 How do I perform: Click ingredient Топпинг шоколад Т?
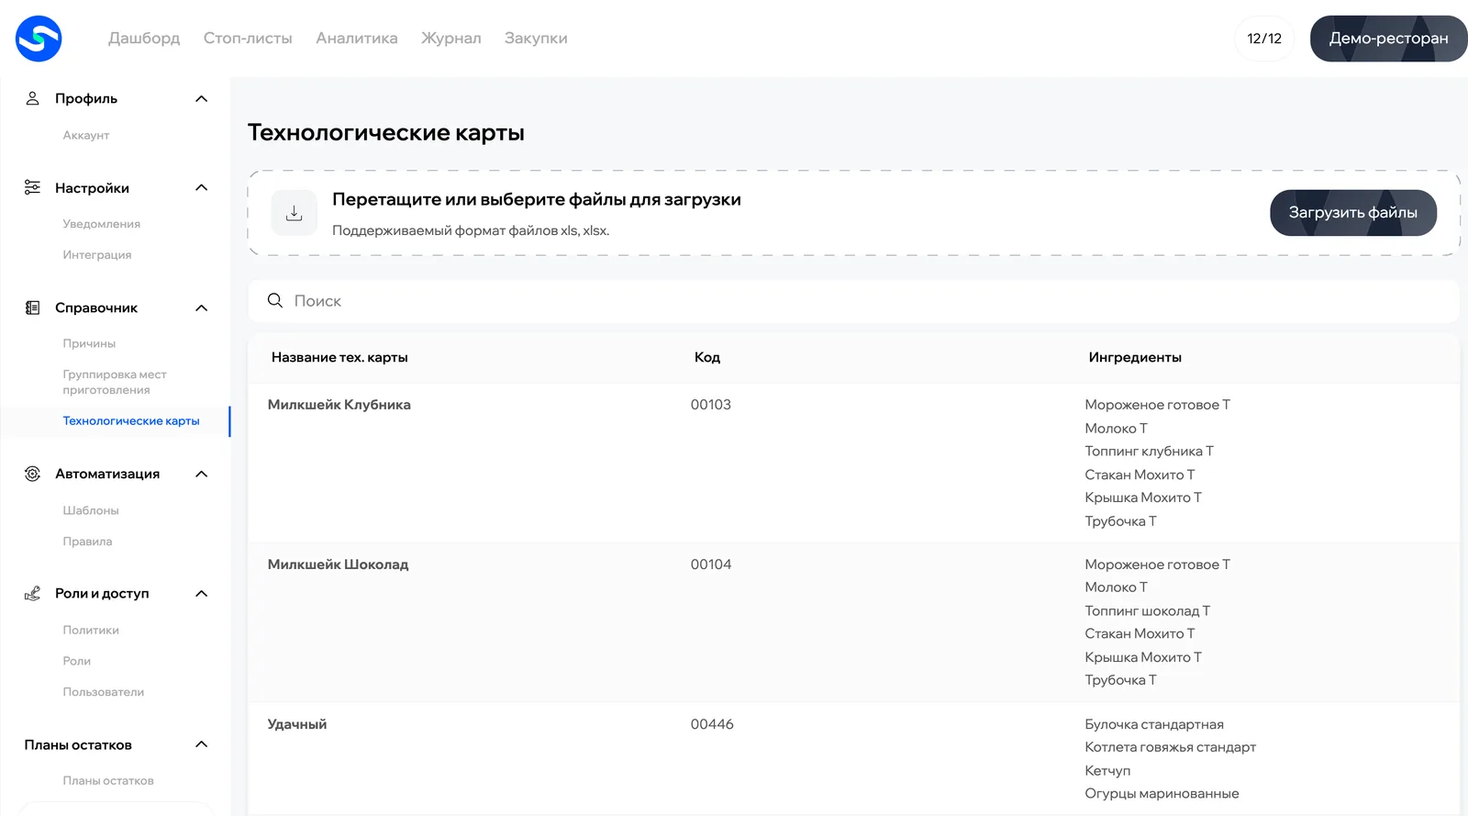(1147, 610)
